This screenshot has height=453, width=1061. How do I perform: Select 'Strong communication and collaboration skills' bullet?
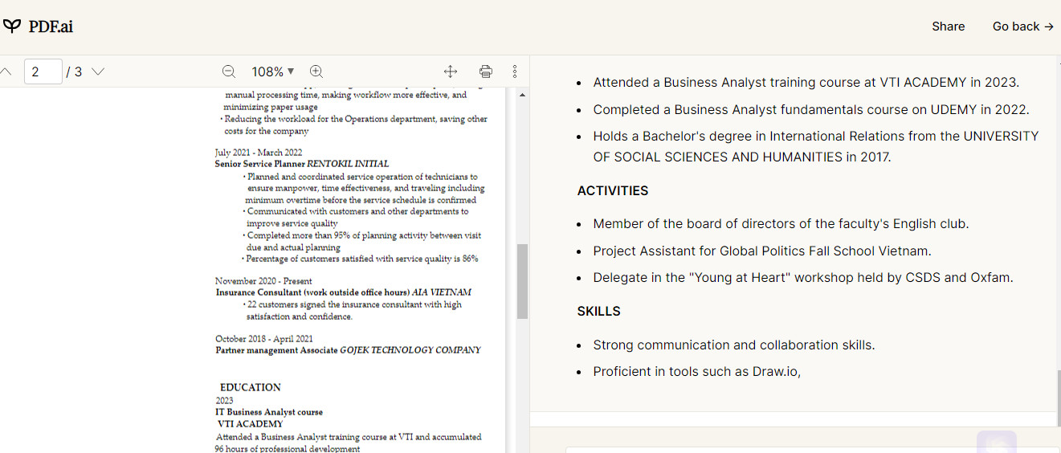pyautogui.click(x=734, y=345)
